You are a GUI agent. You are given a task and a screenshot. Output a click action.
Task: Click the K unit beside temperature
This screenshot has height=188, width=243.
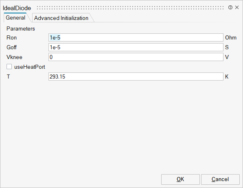pos(227,77)
